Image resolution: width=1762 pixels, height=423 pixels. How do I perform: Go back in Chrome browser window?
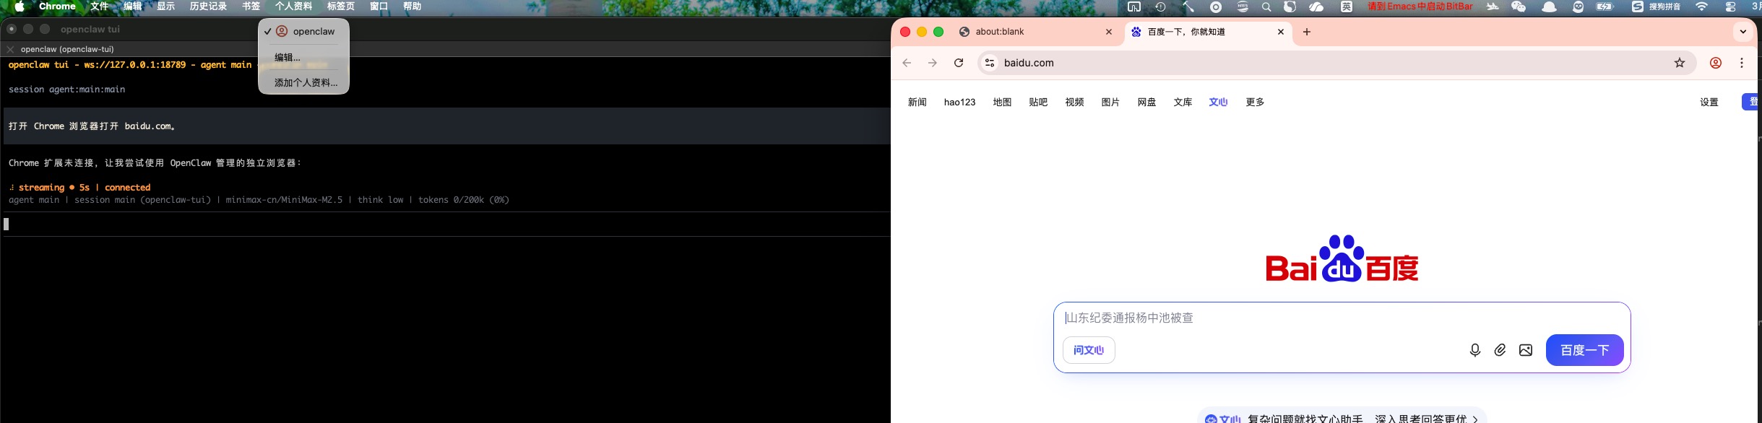pyautogui.click(x=907, y=63)
